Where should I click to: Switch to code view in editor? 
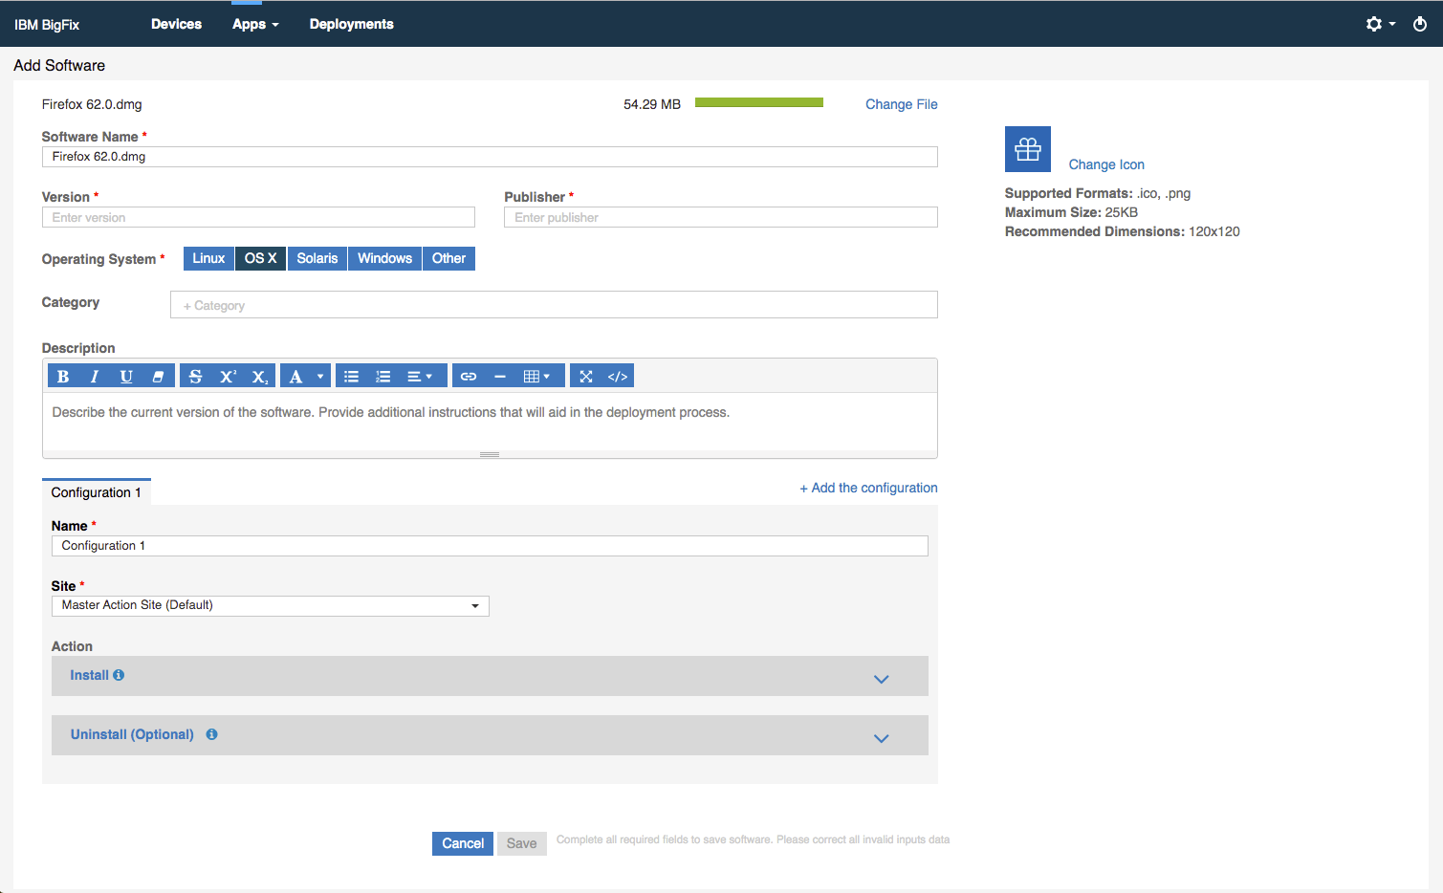coord(618,377)
